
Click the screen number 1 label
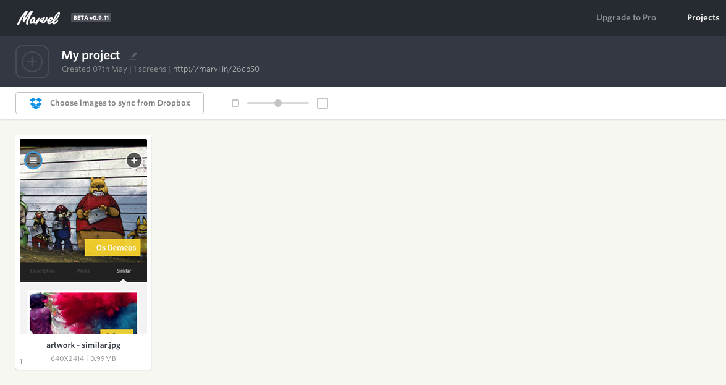[21, 362]
